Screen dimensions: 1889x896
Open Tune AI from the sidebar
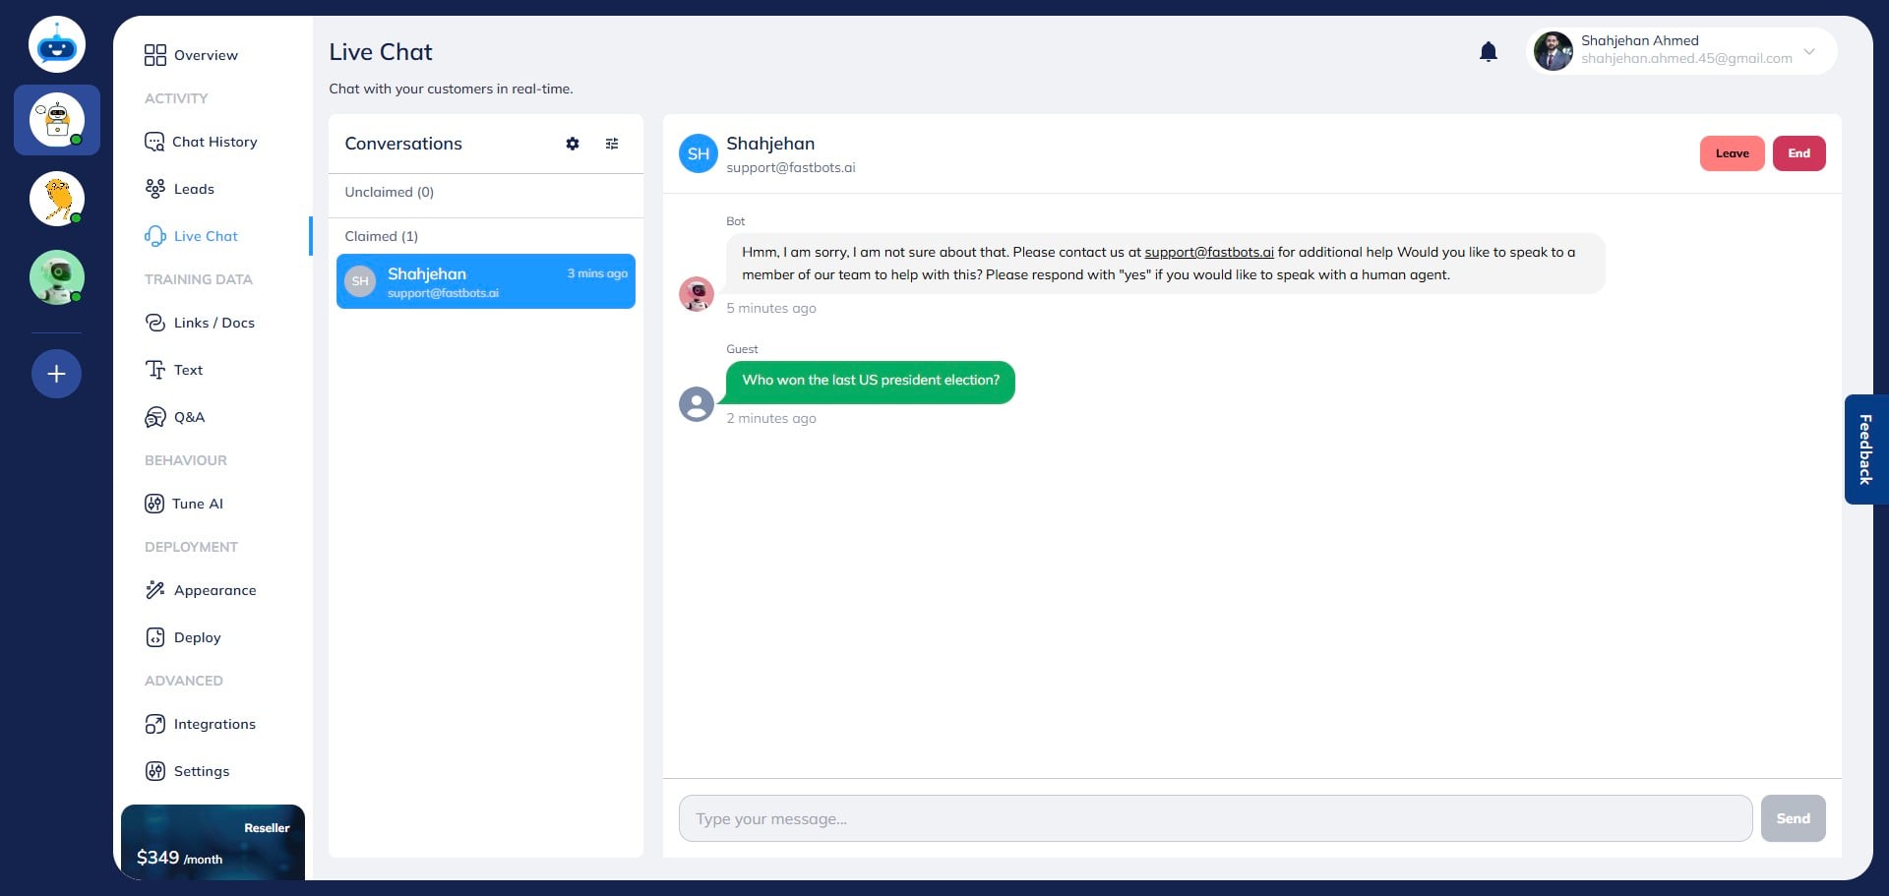(198, 504)
